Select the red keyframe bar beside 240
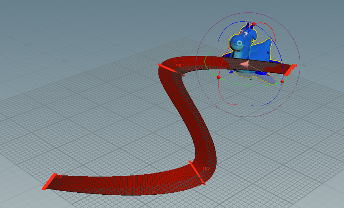344x208 pixels. (x=49, y=181)
